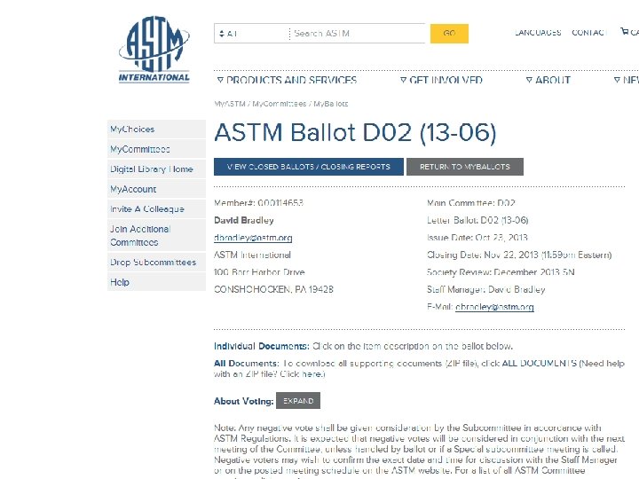Expand the About Voting section
Screen dimensions: 639x479
click(298, 401)
